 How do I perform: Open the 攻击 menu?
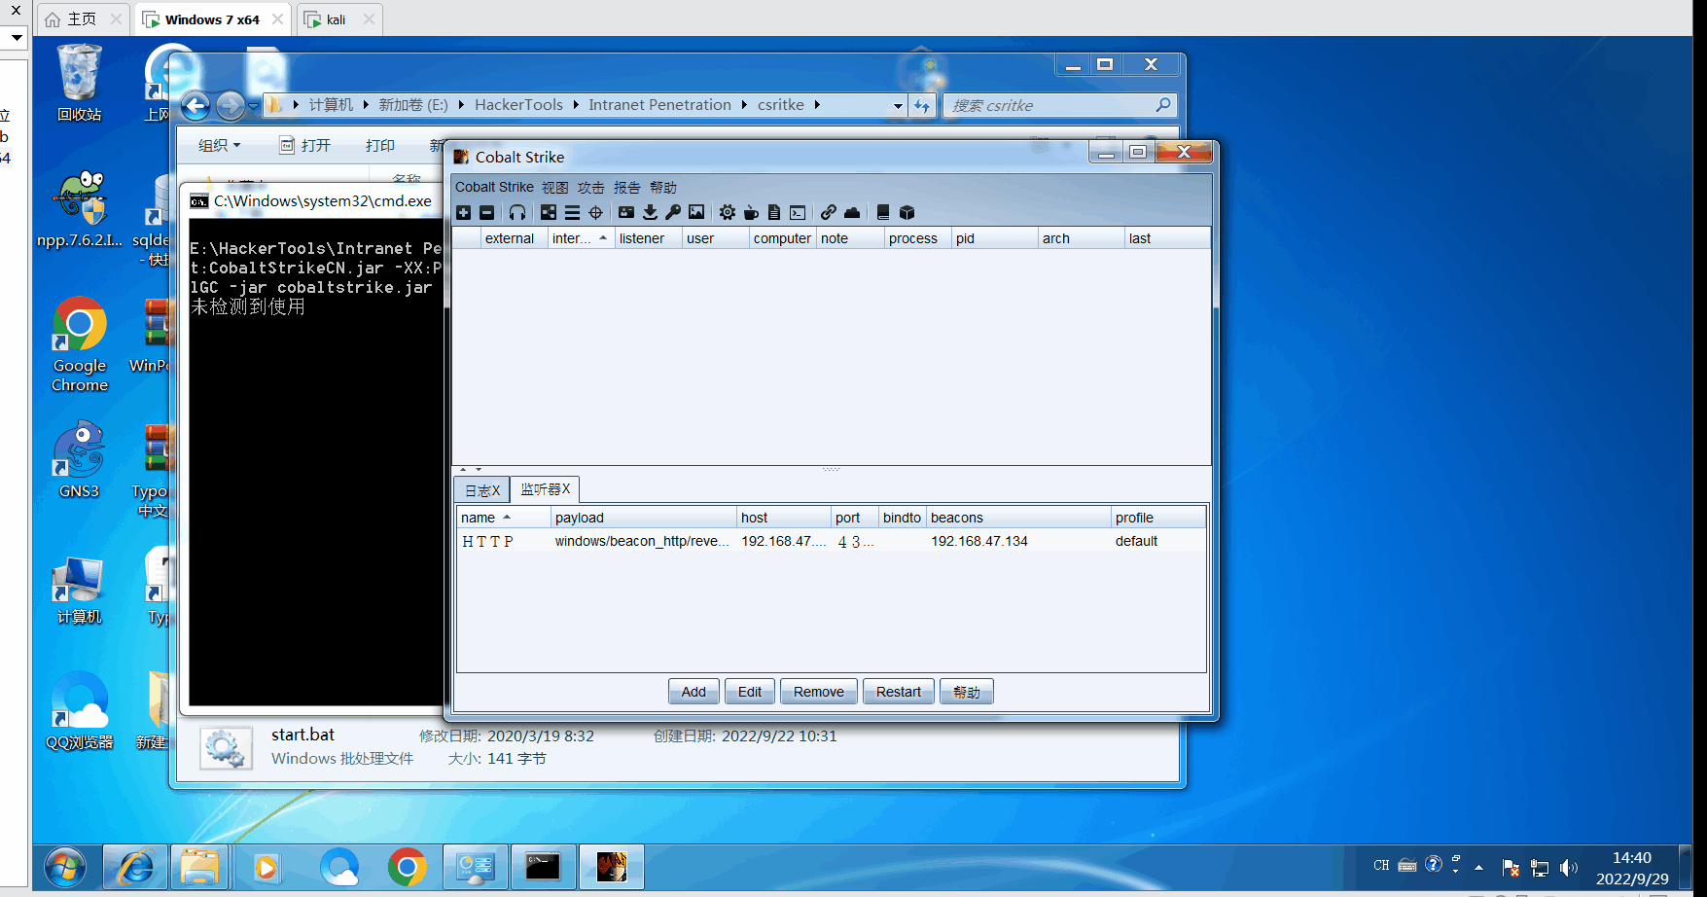point(590,187)
